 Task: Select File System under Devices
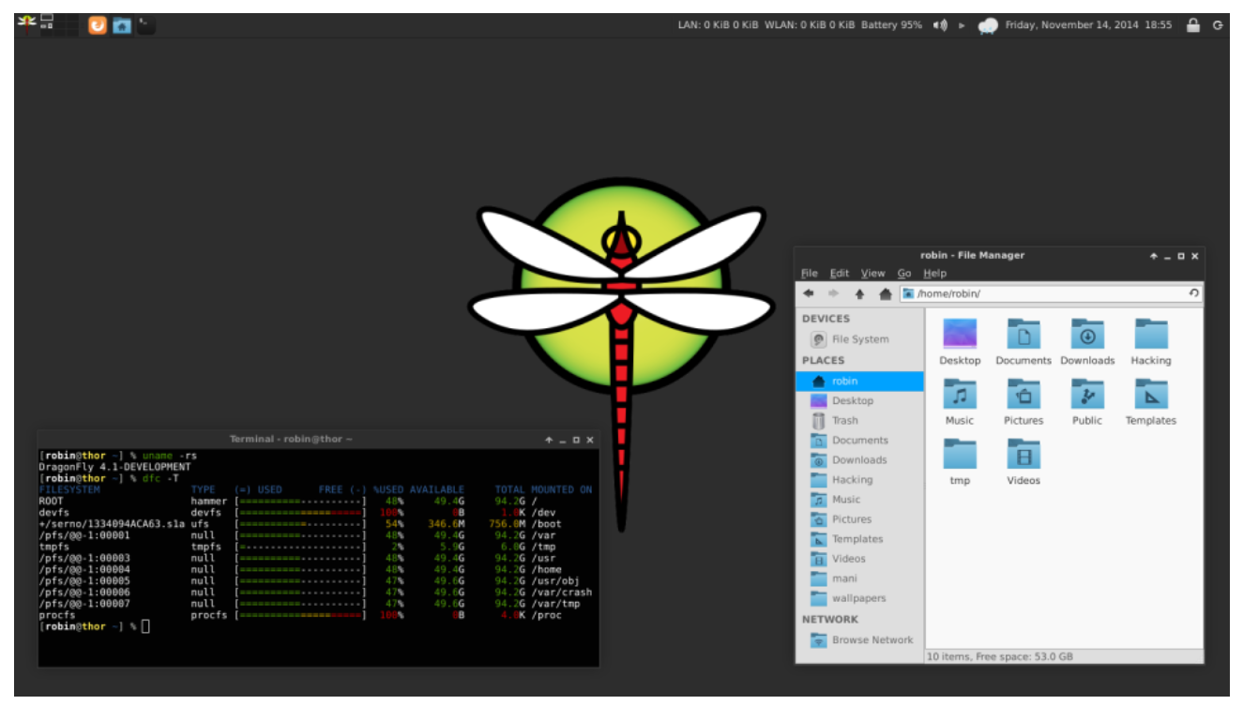click(x=859, y=339)
